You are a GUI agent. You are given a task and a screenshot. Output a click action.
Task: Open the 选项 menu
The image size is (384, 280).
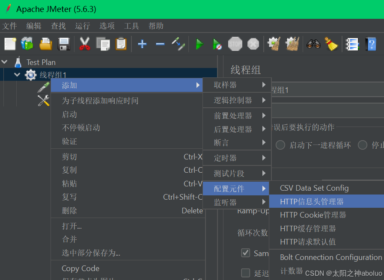107,26
